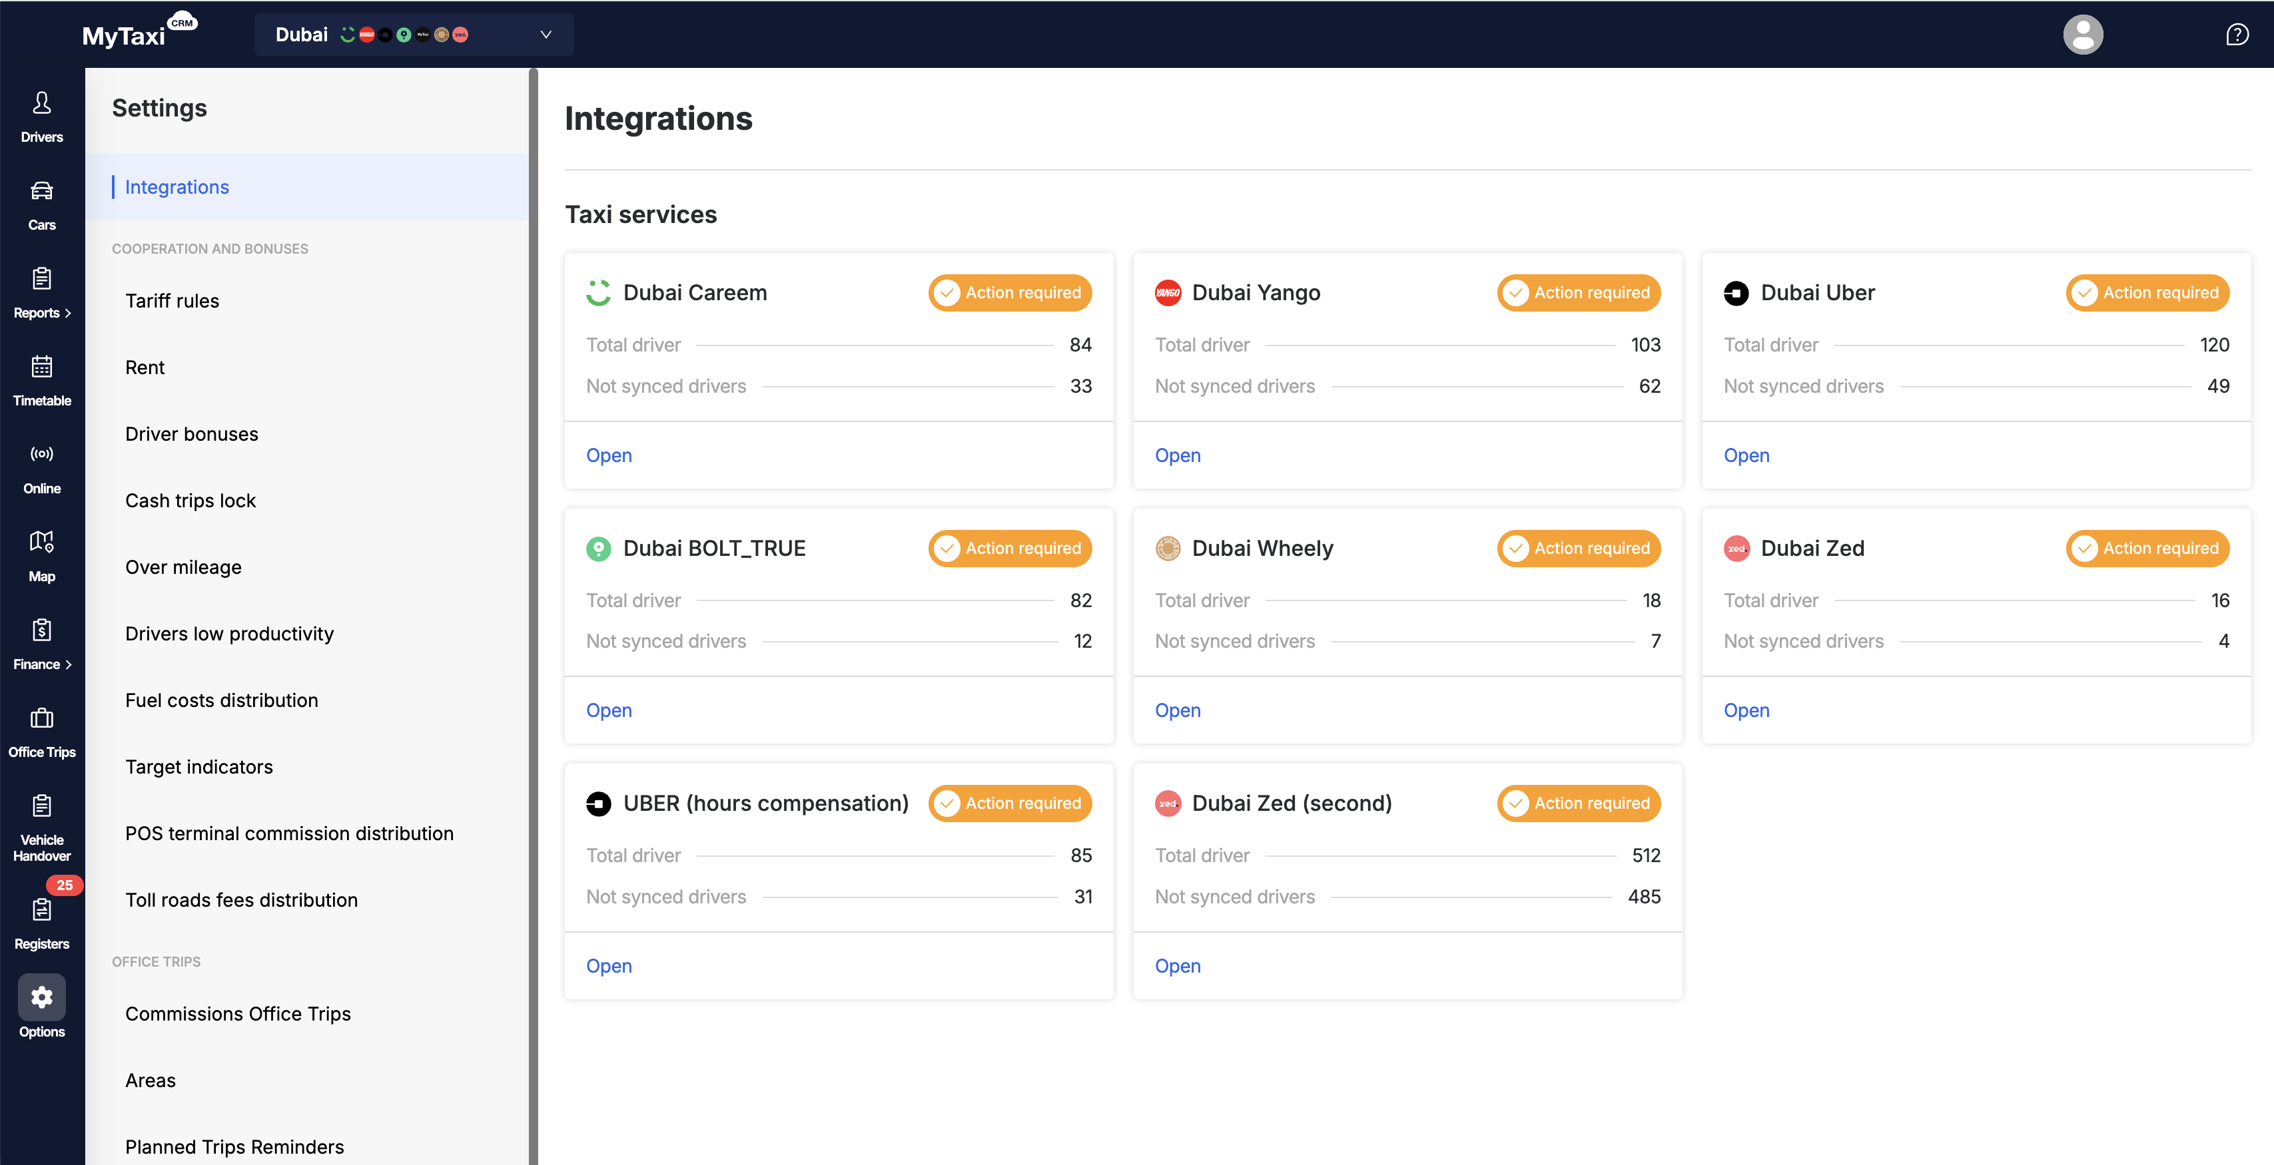Open the Dubai Zed (second) integration
Viewport: 2274px width, 1165px height.
(1177, 967)
